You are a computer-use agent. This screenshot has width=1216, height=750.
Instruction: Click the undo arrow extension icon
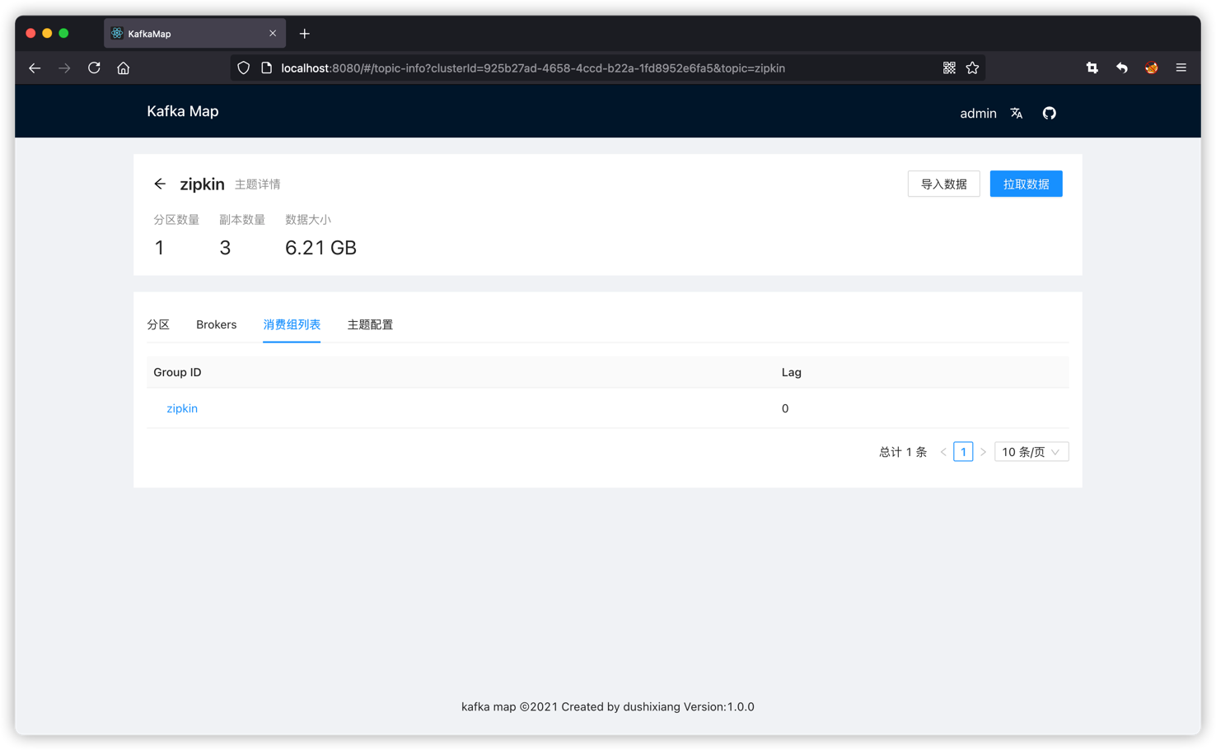1122,68
